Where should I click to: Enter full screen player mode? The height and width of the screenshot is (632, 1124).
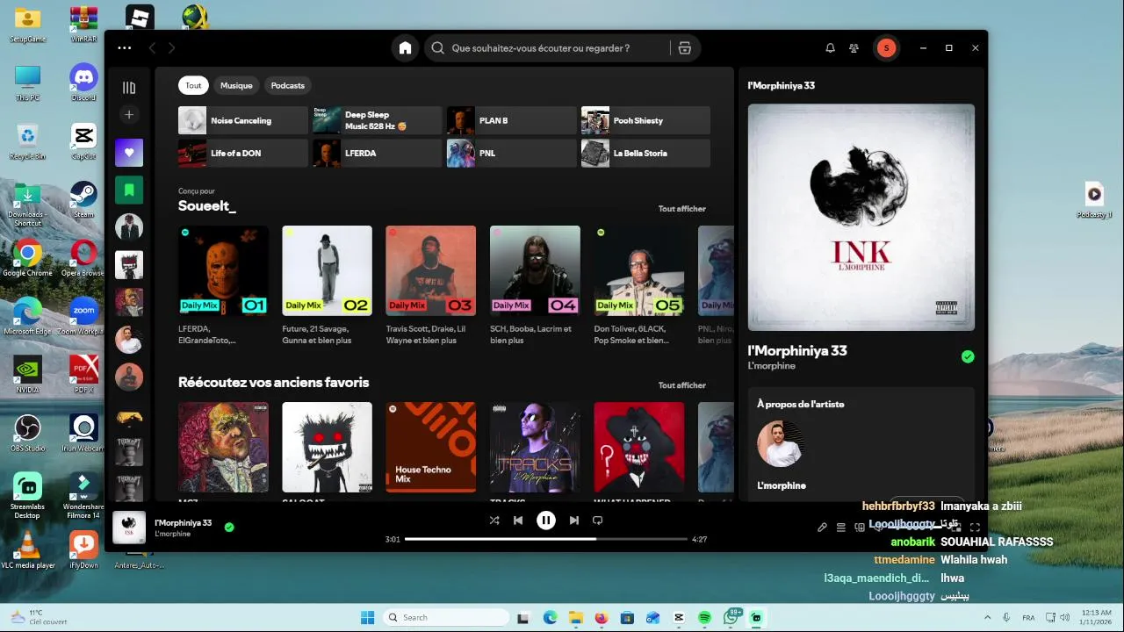click(x=975, y=528)
